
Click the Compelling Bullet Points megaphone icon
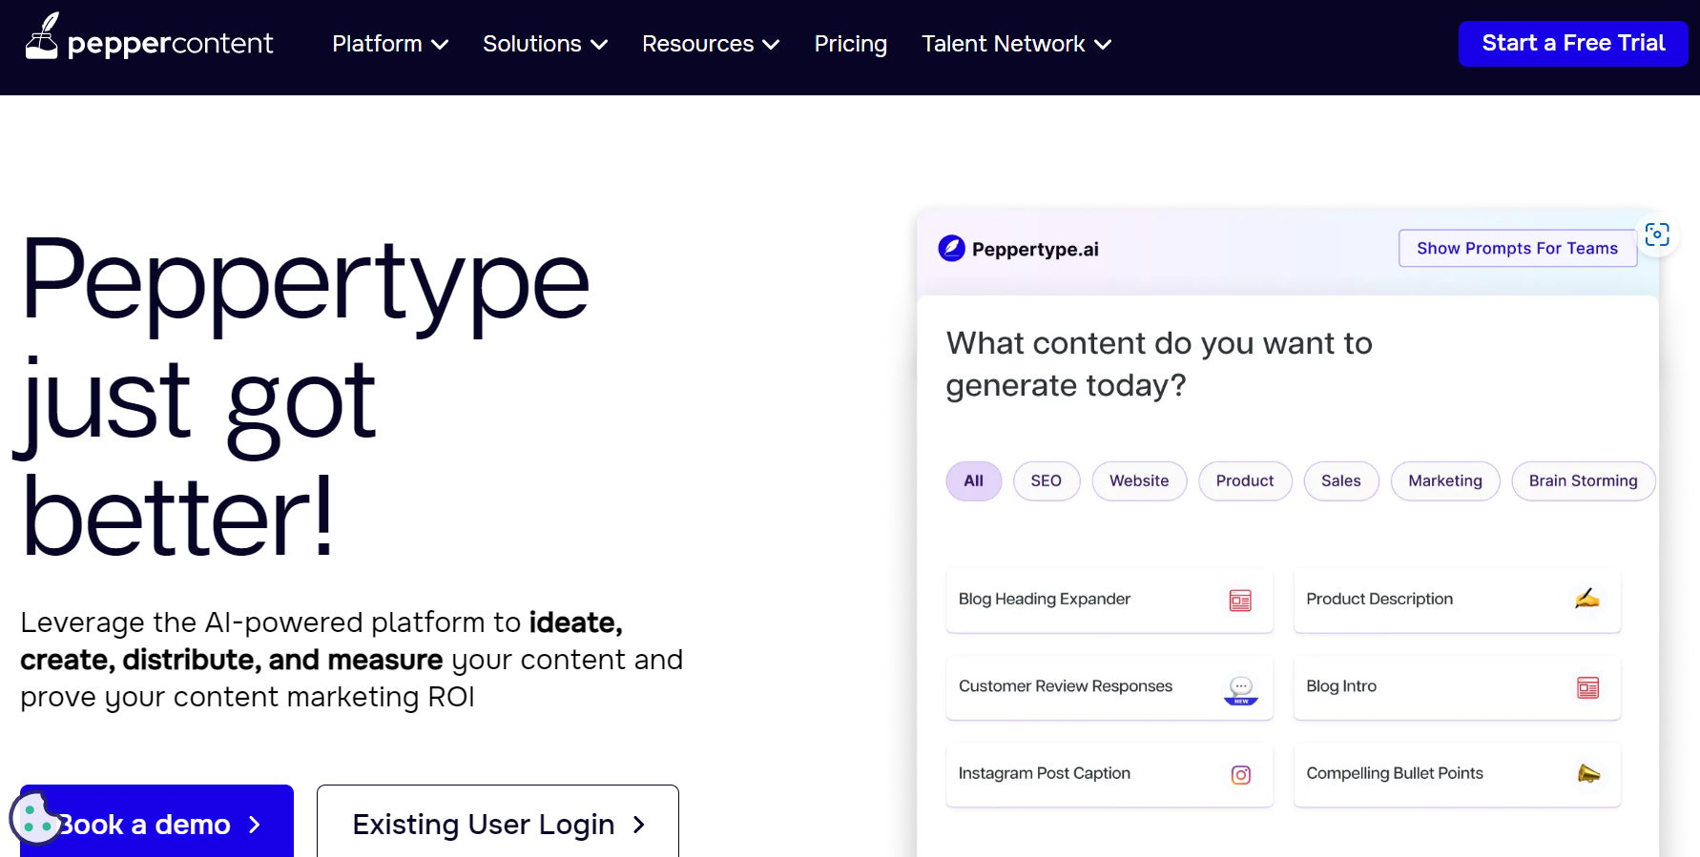pyautogui.click(x=1588, y=773)
